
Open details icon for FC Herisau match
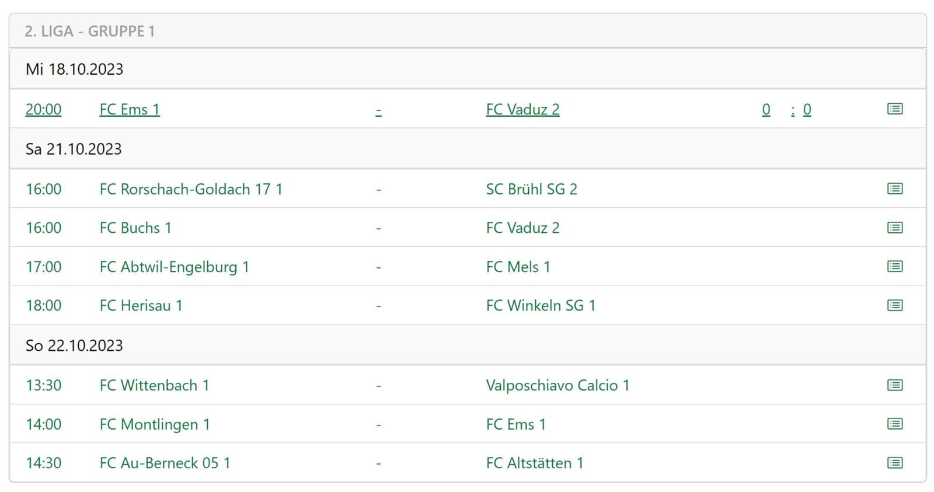pos(894,305)
